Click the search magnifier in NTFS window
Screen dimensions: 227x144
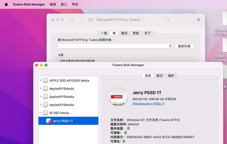[x=168, y=20]
